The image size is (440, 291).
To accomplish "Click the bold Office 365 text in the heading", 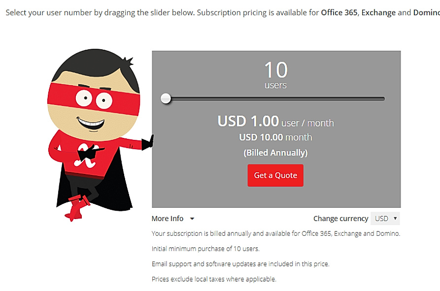I will (x=339, y=12).
